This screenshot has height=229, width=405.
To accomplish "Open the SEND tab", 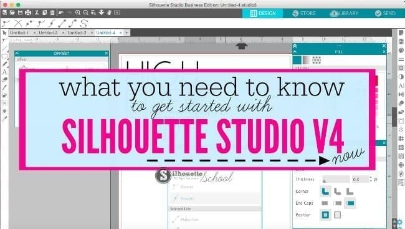I will point(385,13).
